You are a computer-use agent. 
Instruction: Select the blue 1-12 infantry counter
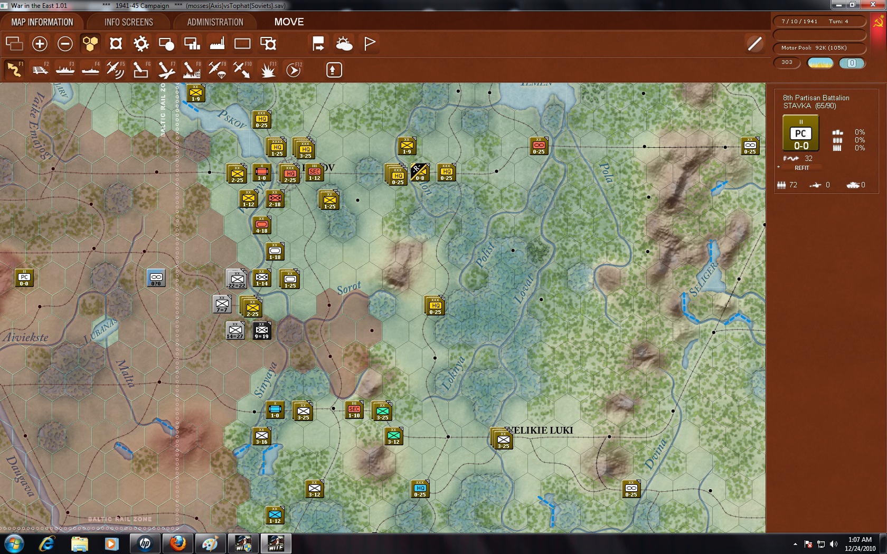point(275,515)
